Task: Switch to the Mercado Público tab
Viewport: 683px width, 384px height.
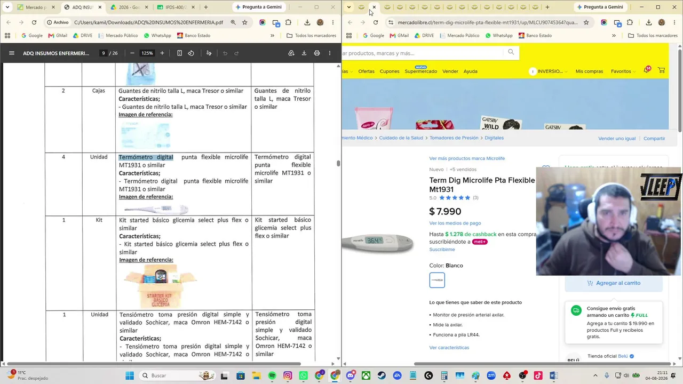Action: [36, 7]
